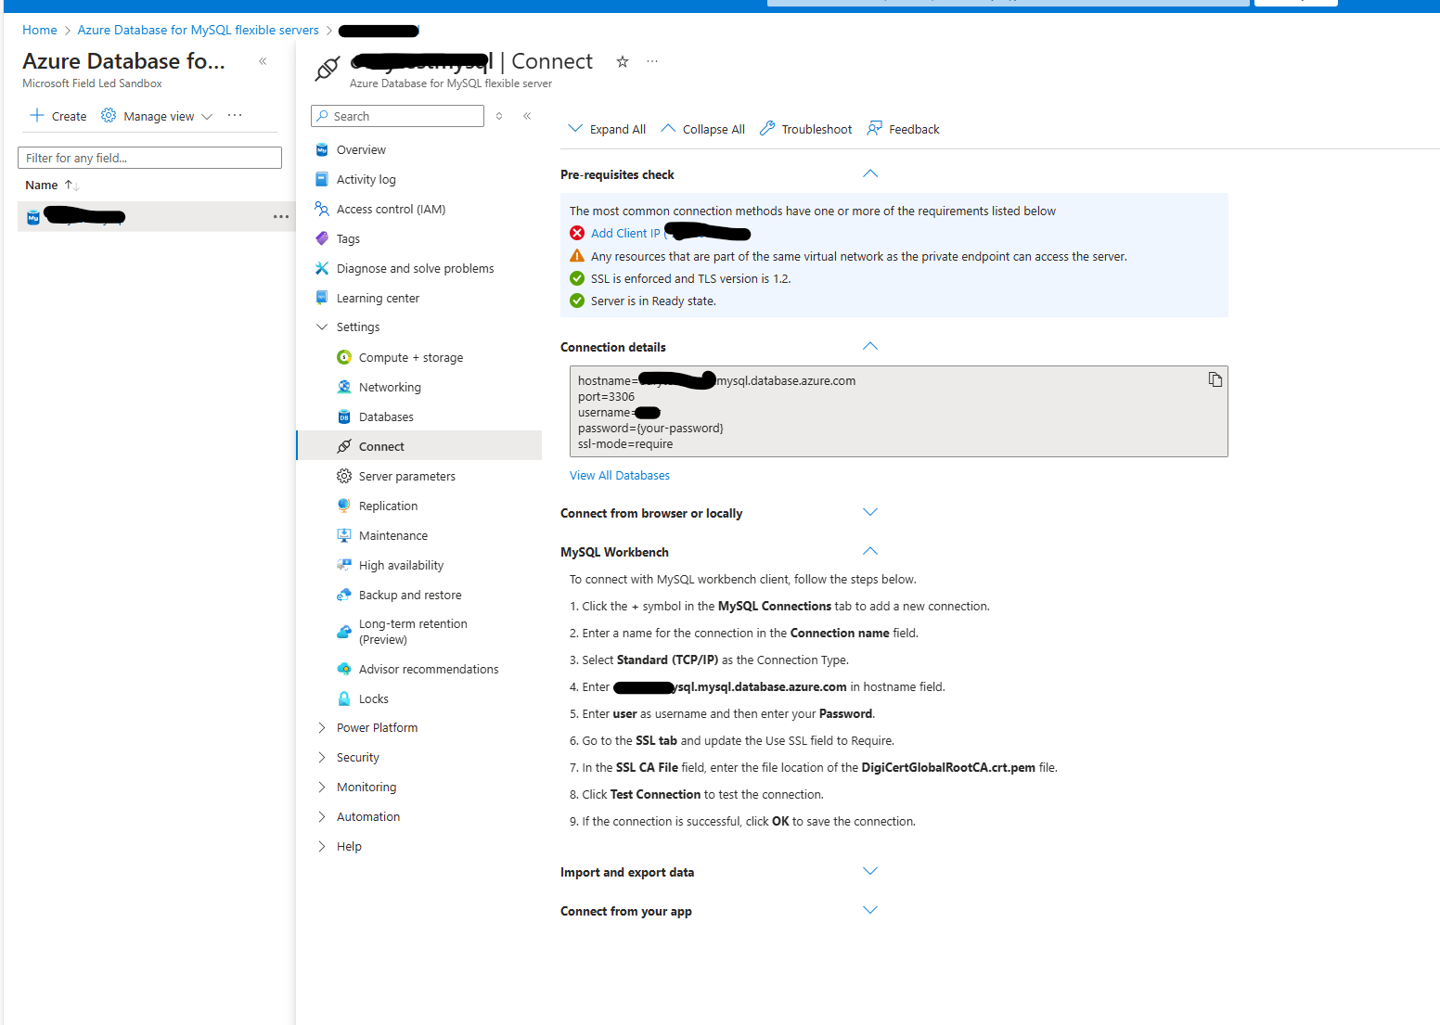The image size is (1440, 1025).
Task: Expand the Monitoring menu group
Action: (x=322, y=788)
